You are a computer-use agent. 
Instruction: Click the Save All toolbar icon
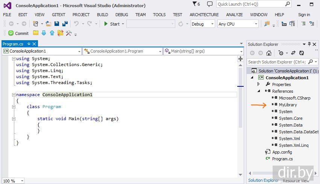coord(65,24)
